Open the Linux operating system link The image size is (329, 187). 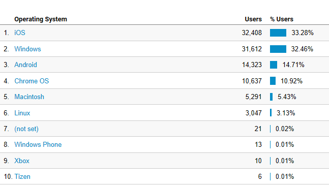[x=22, y=113]
